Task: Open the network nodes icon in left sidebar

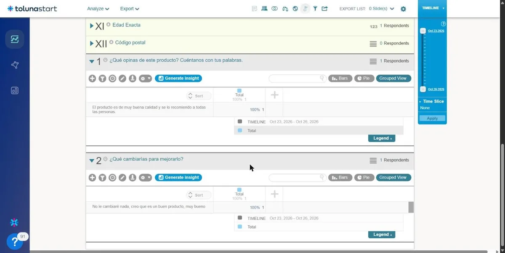Action: pyautogui.click(x=15, y=65)
